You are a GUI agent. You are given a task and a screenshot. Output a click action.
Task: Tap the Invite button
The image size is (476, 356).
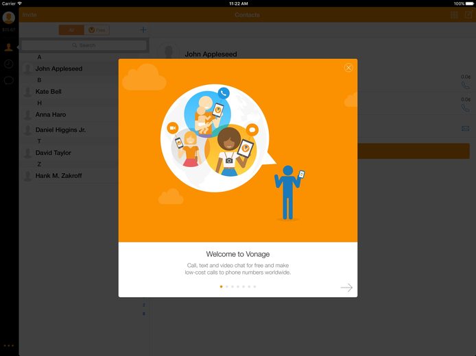(x=29, y=14)
